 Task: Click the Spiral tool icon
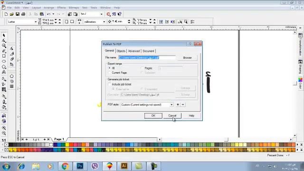click(x=11, y=81)
